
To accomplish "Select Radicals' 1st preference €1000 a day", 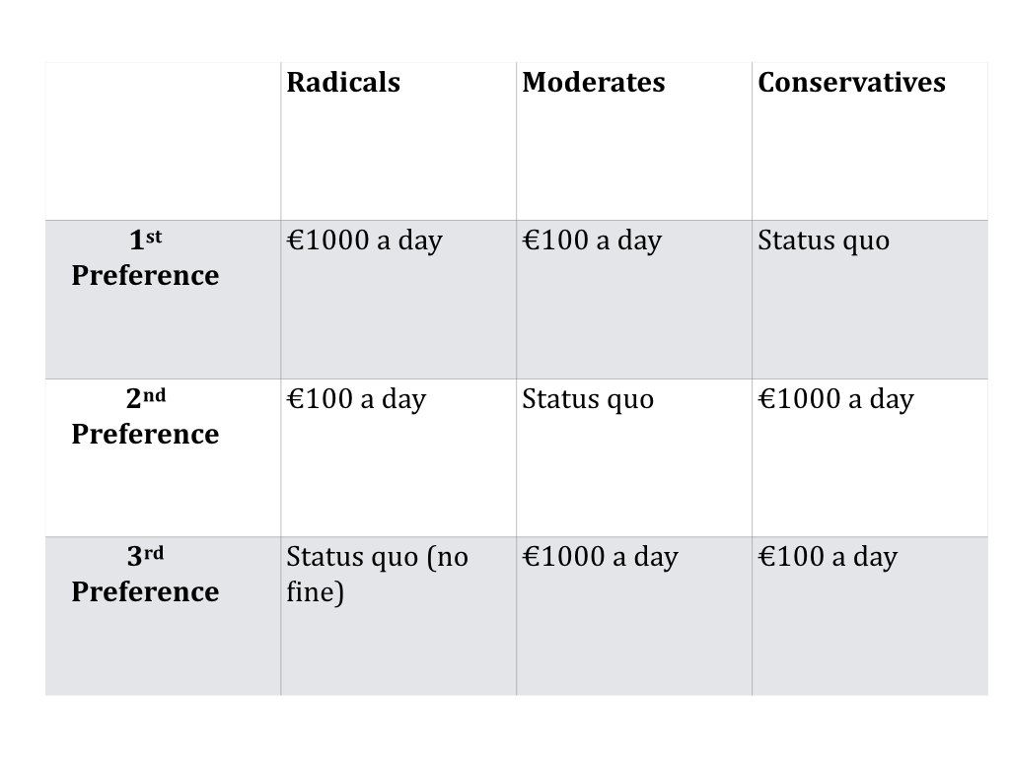I will click(x=364, y=241).
